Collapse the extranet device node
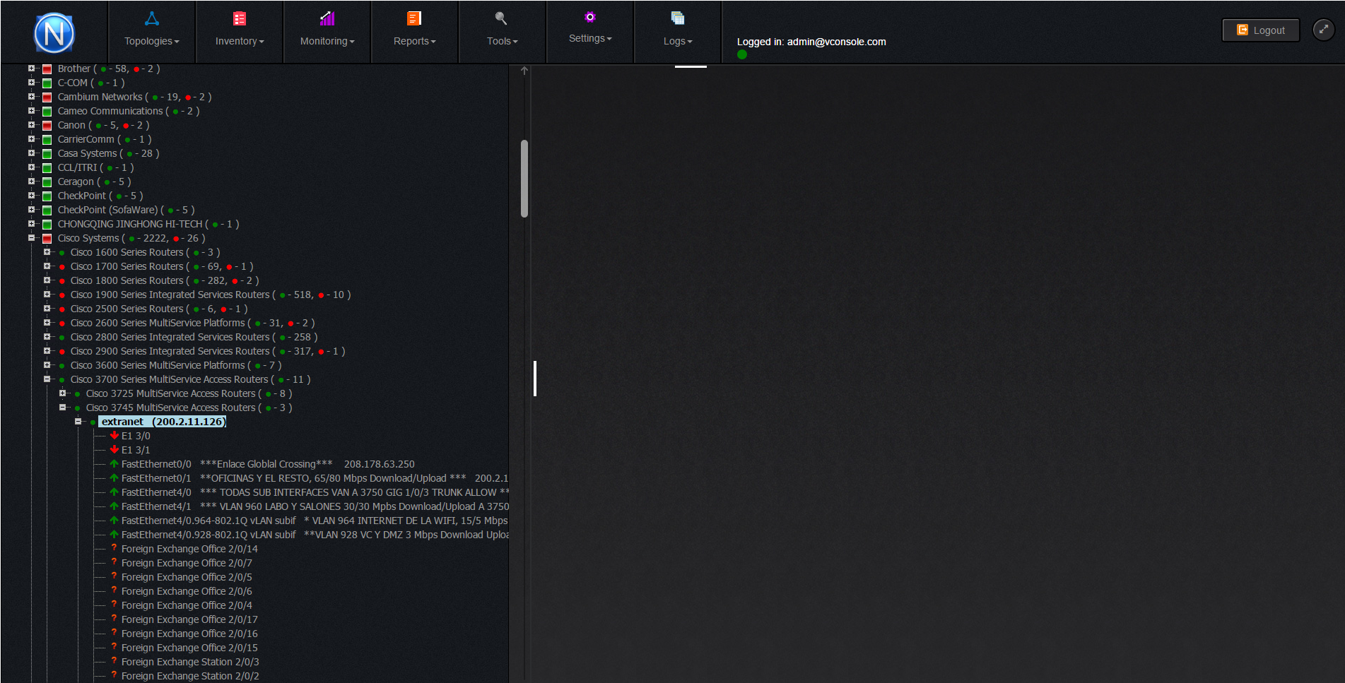 click(78, 422)
